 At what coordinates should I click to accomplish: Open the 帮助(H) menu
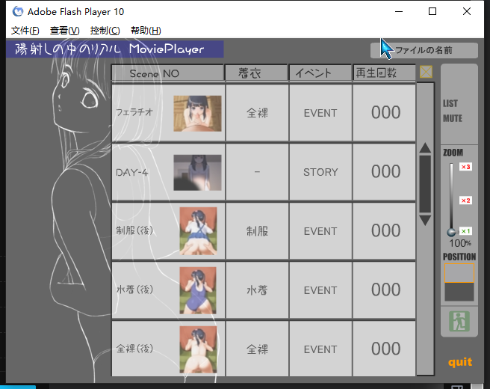[x=145, y=31]
